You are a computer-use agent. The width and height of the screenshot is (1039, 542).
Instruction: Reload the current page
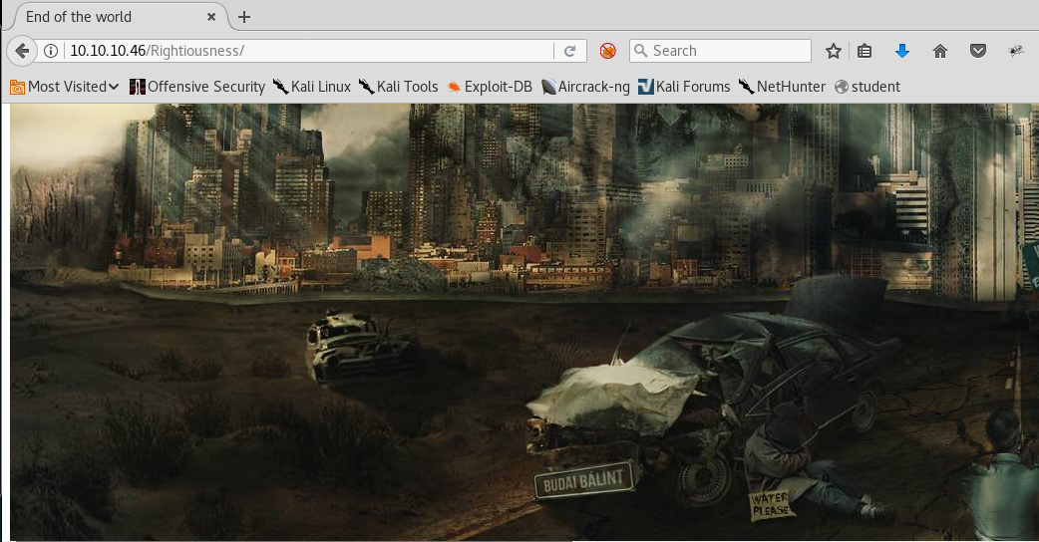tap(570, 51)
